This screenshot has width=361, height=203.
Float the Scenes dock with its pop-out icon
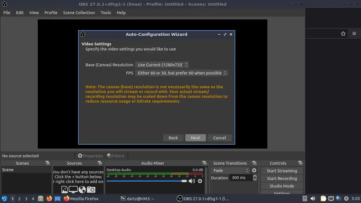coord(48,163)
